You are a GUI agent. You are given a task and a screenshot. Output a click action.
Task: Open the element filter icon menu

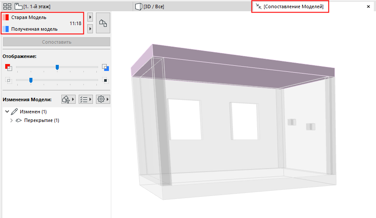click(68, 99)
